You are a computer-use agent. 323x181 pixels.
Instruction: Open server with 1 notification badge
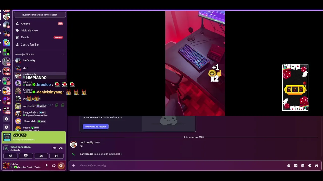click(x=6, y=33)
